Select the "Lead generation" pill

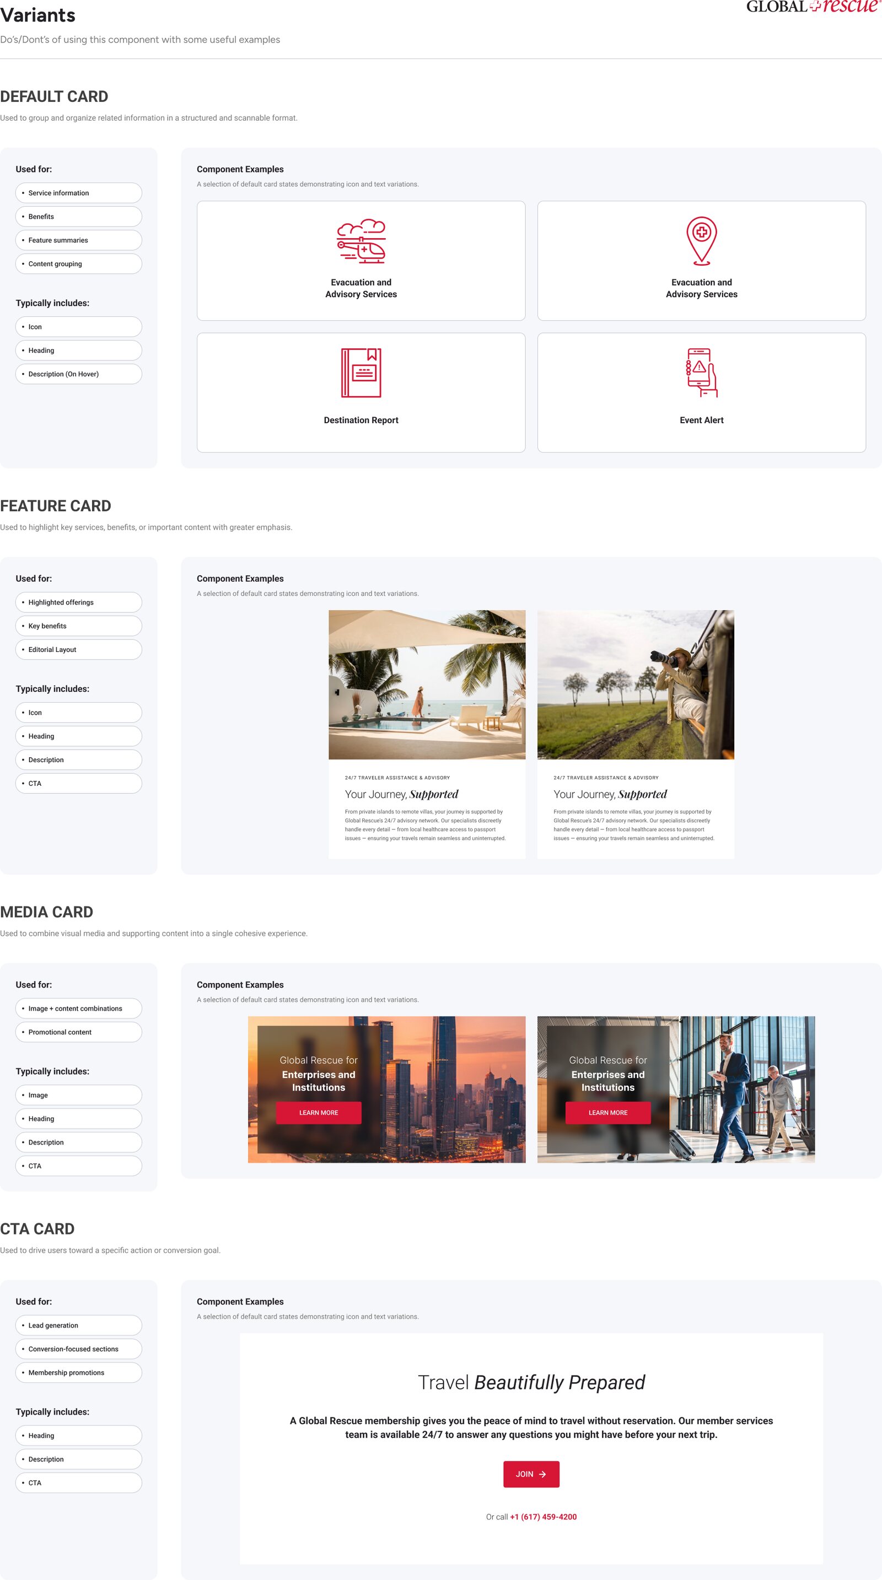[78, 1325]
